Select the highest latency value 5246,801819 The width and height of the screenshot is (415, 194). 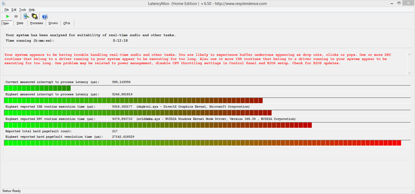[x=122, y=94]
